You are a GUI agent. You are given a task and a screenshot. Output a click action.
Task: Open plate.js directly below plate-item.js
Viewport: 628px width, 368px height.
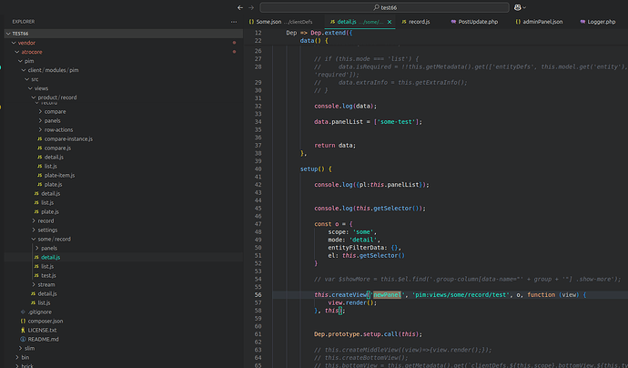pos(54,185)
